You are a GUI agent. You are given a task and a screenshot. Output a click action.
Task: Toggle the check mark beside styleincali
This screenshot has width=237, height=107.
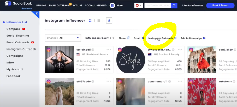pos(93,50)
